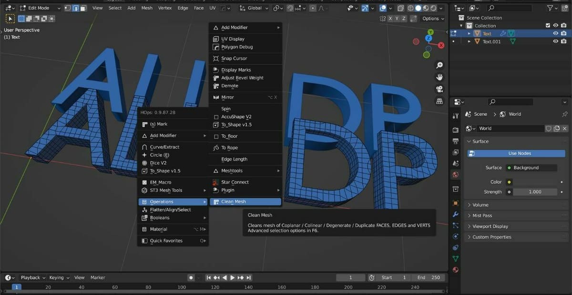The image size is (572, 295).
Task: Toggle camera view gizmo icon
Action: [439, 89]
